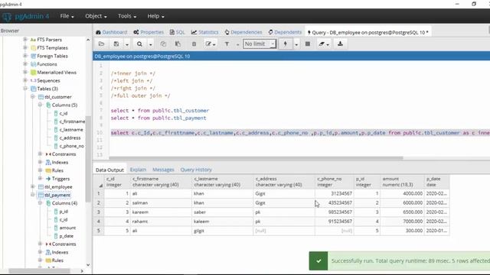Download results as CSV icon
Screen dimensions: 490x275
point(340,44)
